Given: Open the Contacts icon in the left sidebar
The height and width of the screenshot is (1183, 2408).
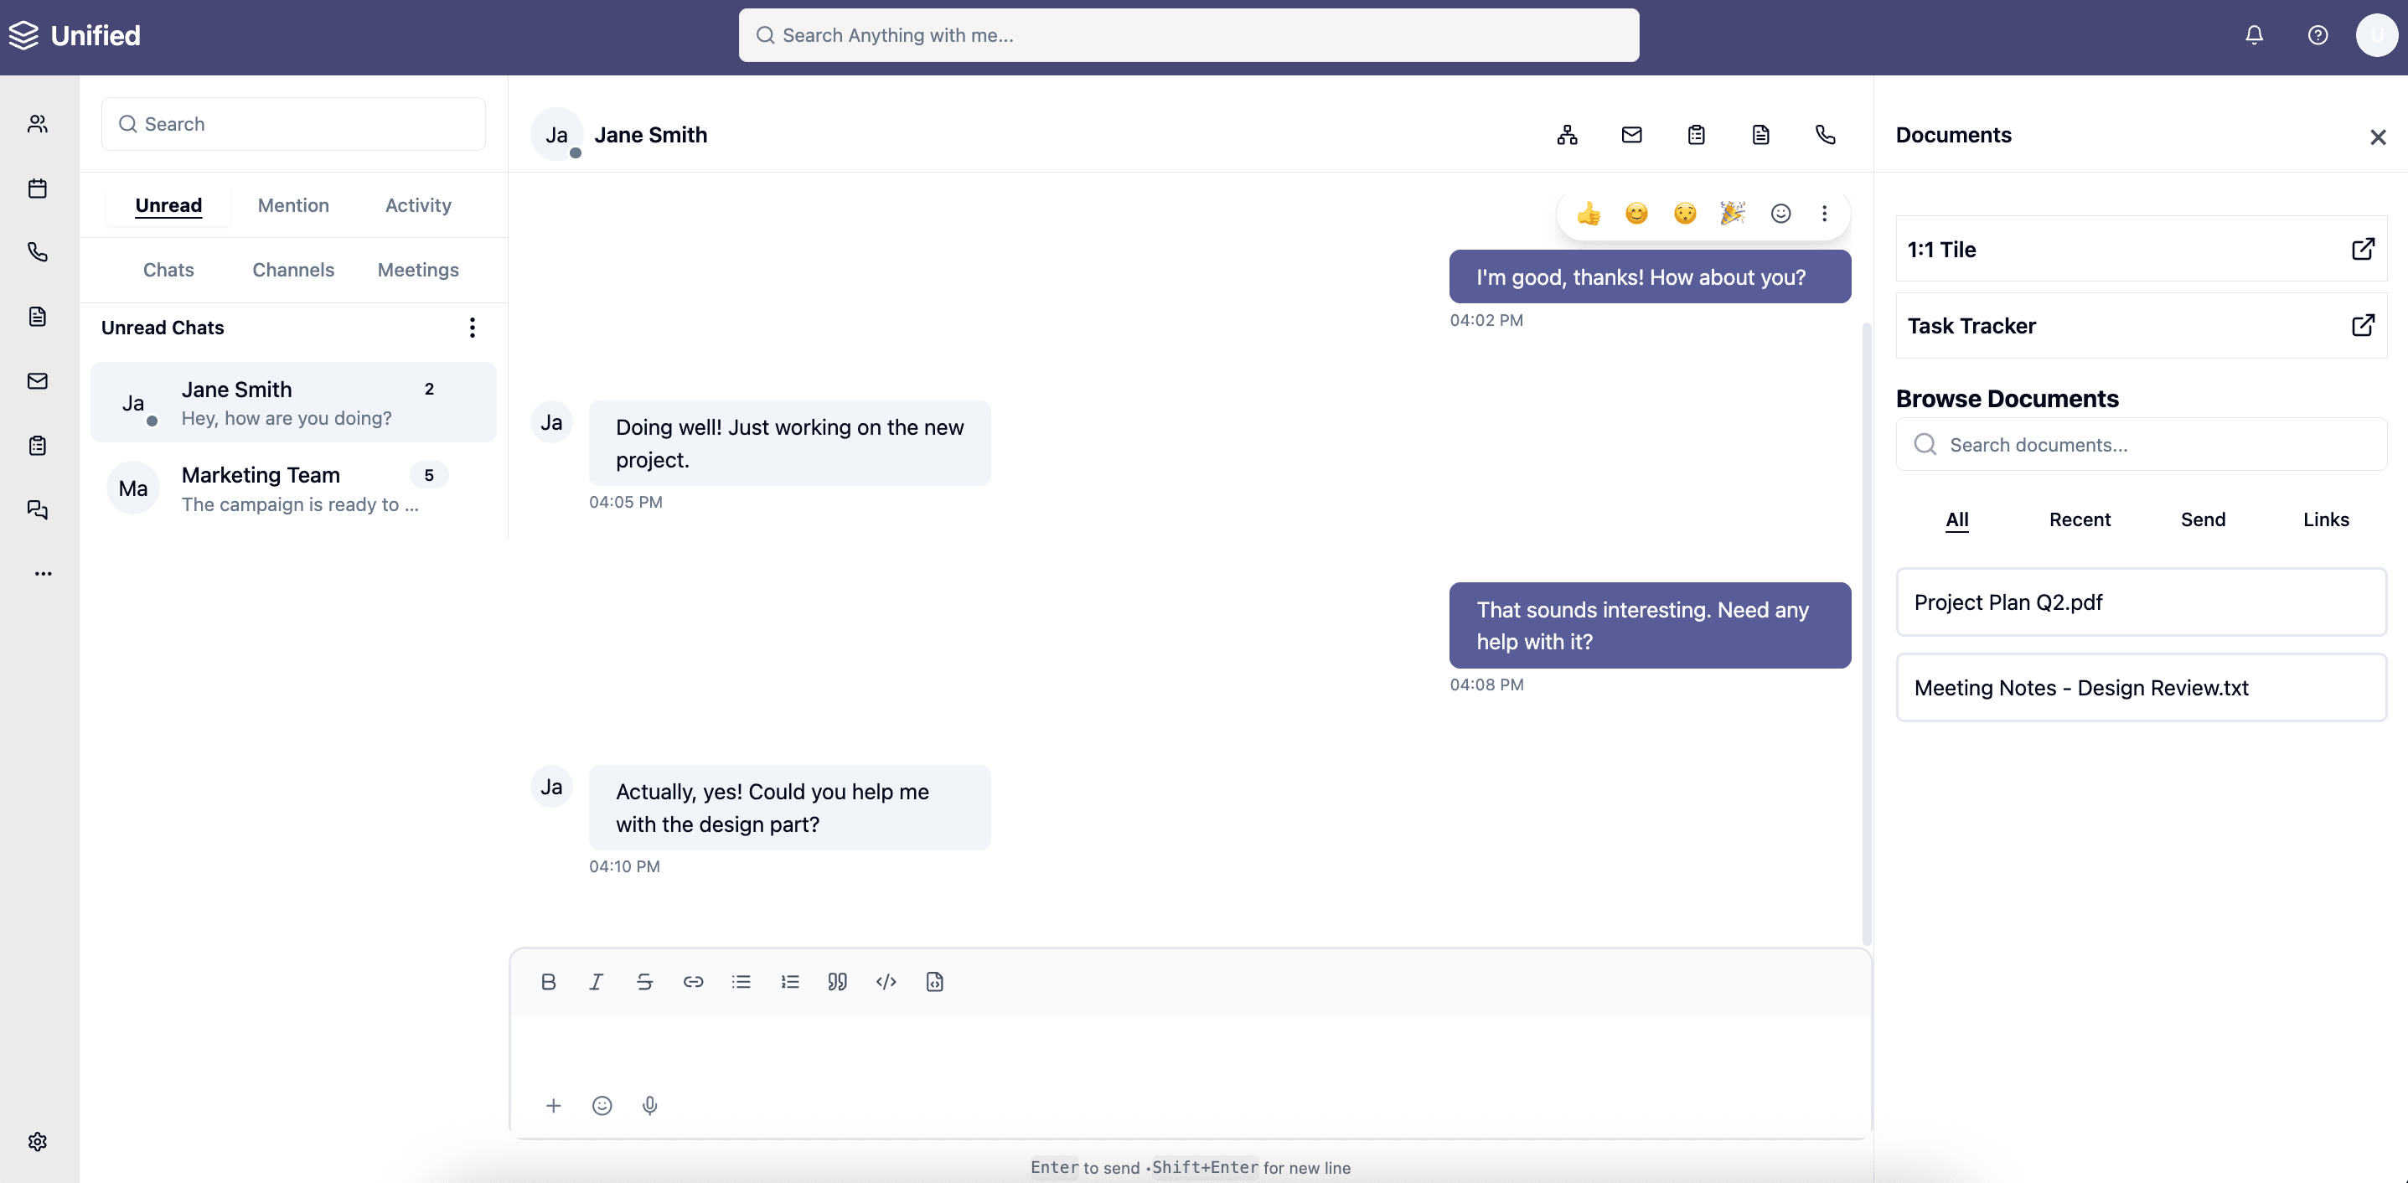Looking at the screenshot, I should (x=37, y=123).
